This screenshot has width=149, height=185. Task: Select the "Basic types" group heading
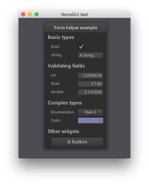(61, 37)
